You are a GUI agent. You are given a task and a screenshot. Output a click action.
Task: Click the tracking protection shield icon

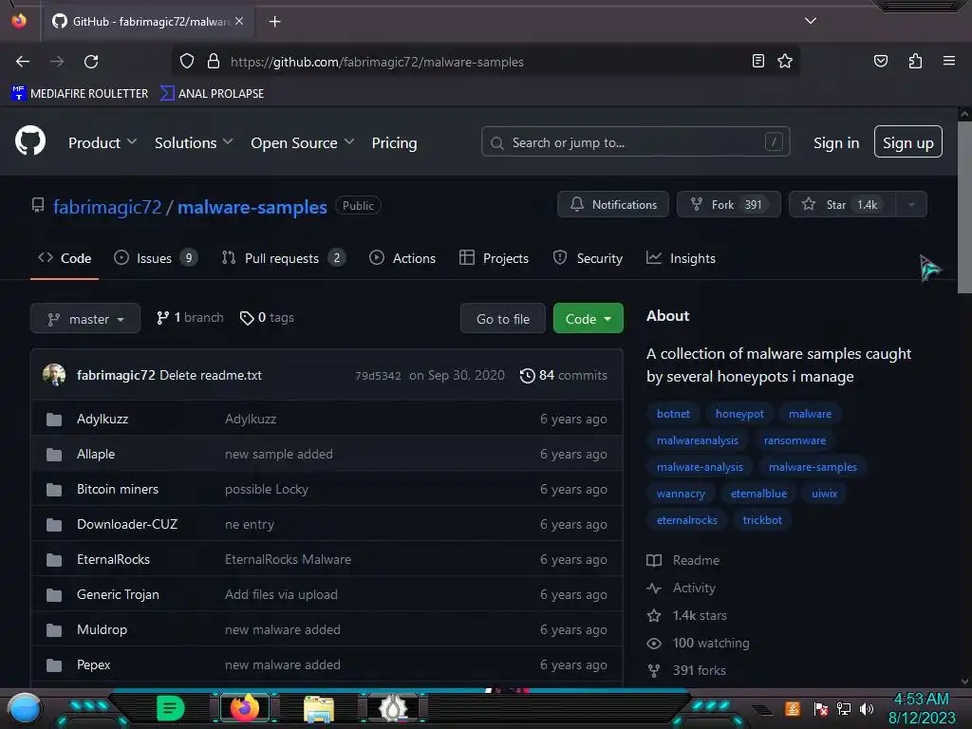click(x=187, y=62)
